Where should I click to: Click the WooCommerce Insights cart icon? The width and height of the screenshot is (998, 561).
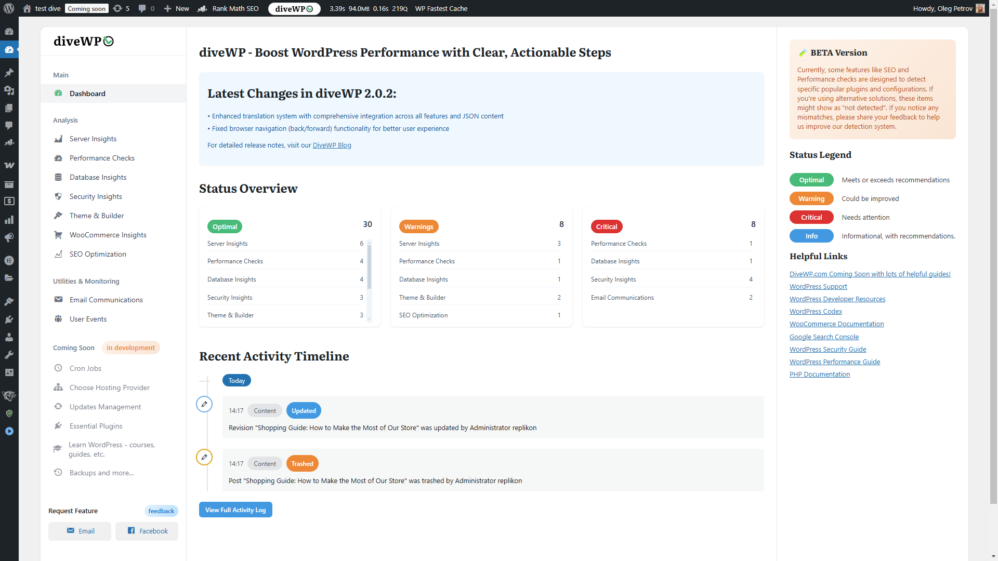(58, 235)
